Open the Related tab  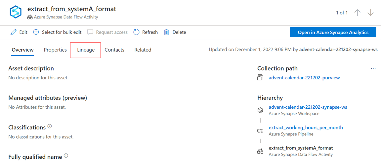[143, 50]
